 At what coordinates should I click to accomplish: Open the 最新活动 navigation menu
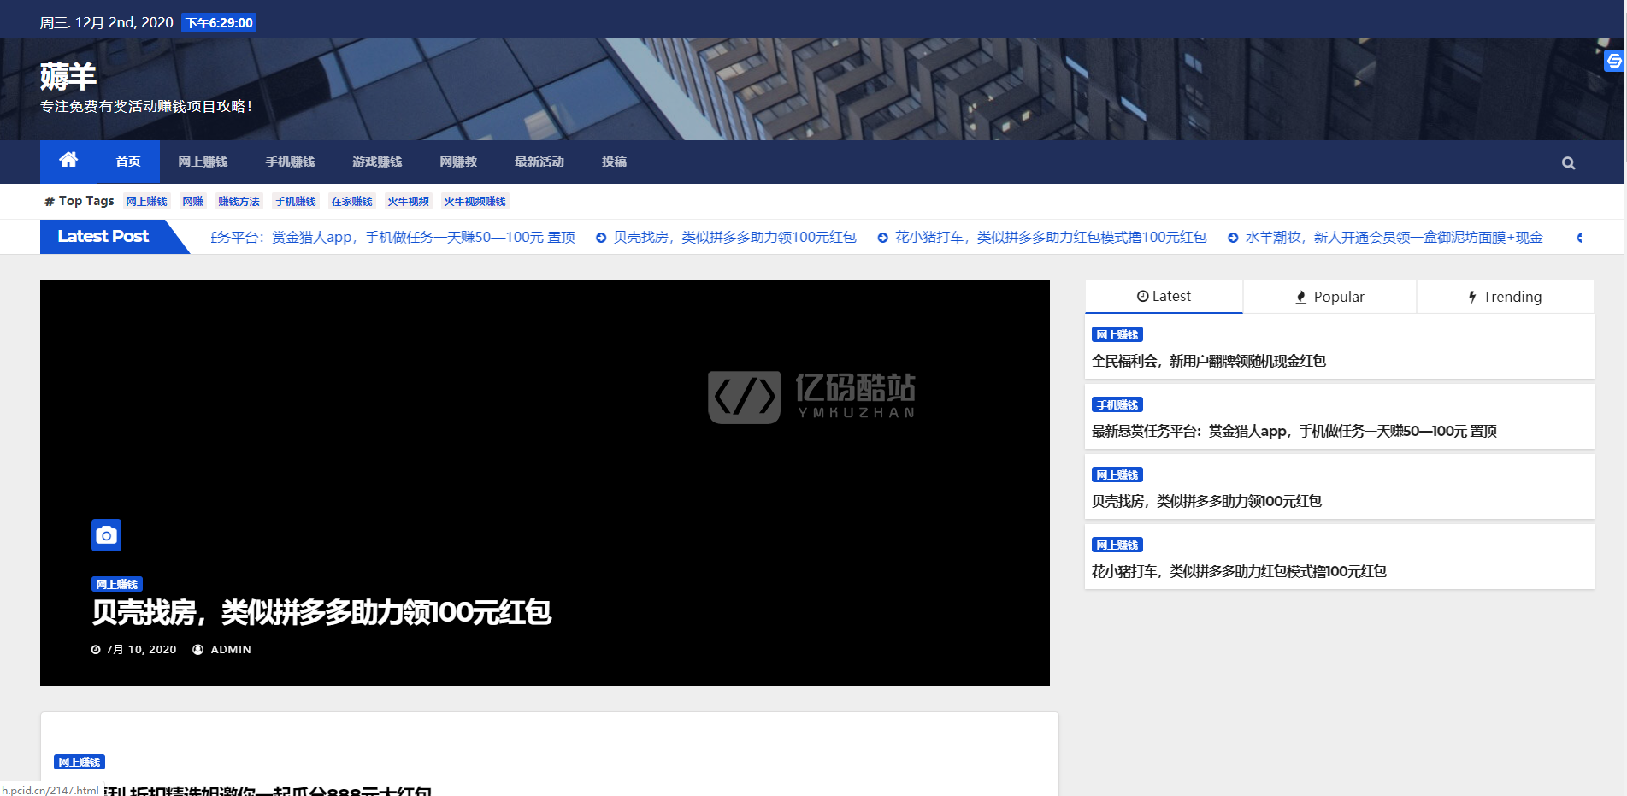[539, 162]
